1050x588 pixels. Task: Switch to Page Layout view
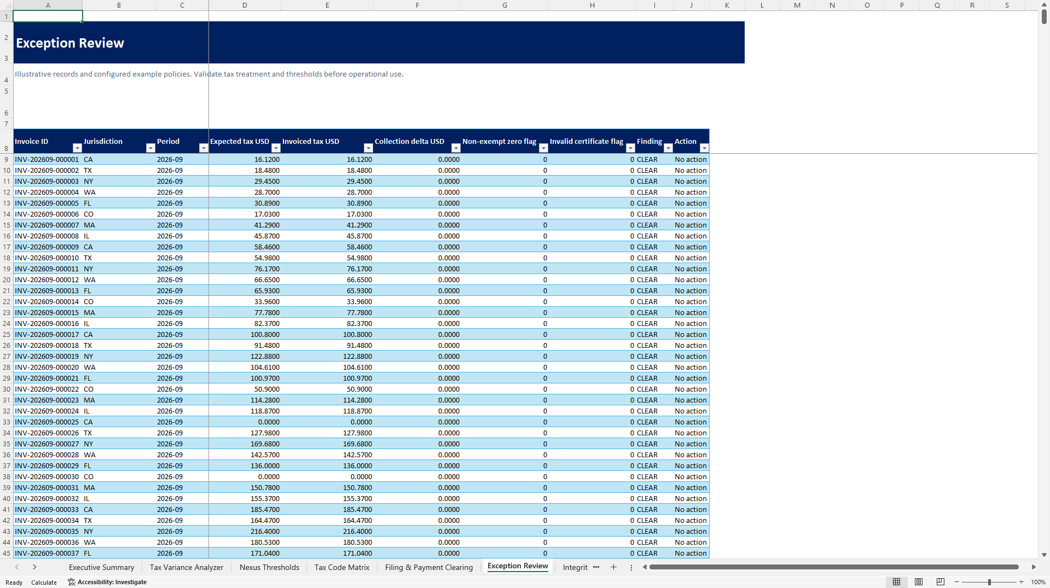tap(919, 582)
